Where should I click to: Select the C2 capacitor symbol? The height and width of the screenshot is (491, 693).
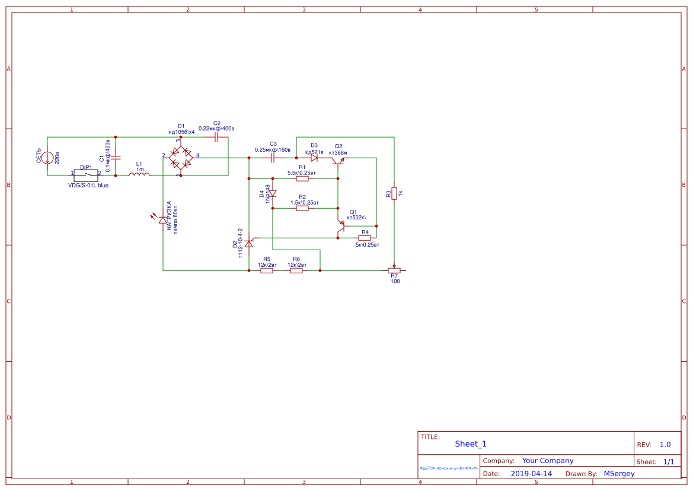216,138
